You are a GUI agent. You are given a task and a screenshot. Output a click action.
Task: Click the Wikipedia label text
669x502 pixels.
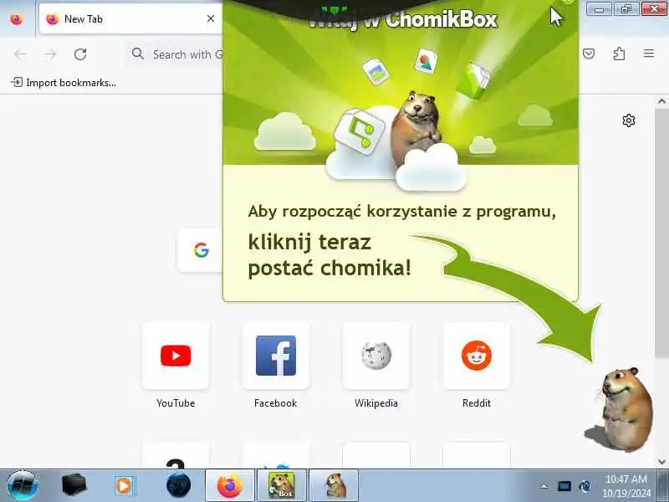tap(375, 403)
